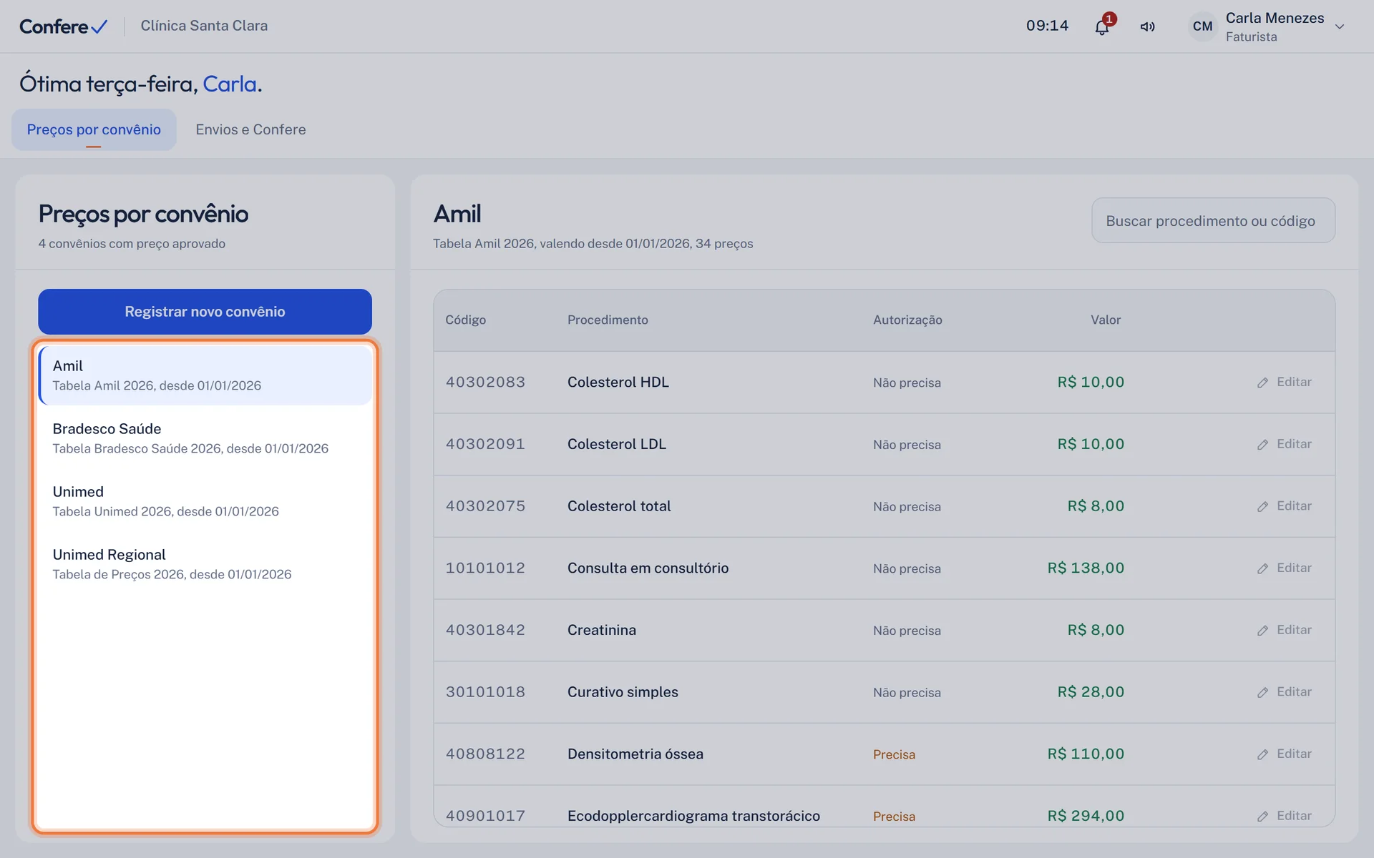Click the Clínica Santa Clara name
This screenshot has width=1374, height=858.
pos(204,26)
